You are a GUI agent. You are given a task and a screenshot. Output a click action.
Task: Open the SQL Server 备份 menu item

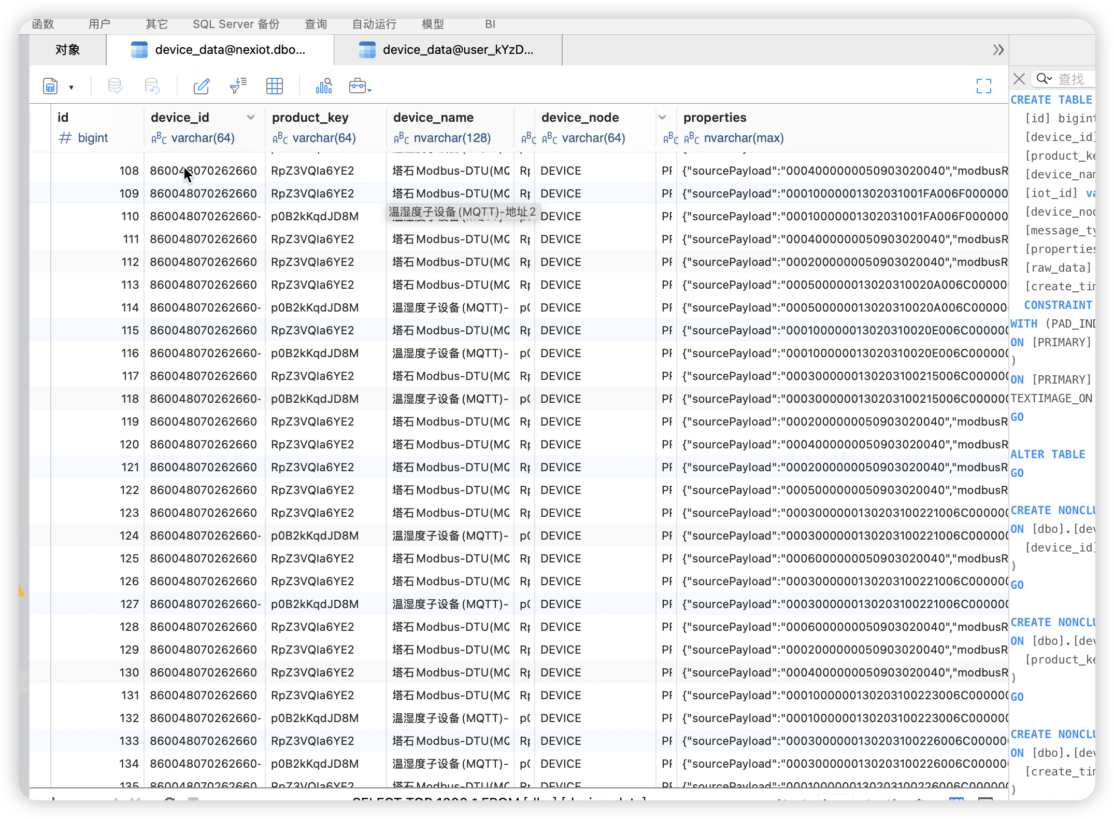click(236, 24)
